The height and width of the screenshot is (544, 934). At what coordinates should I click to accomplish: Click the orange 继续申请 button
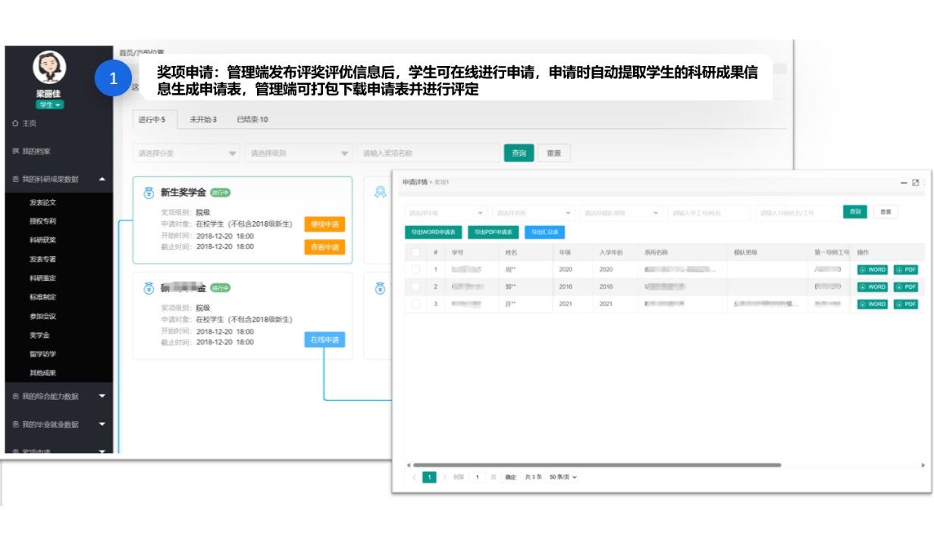[324, 224]
